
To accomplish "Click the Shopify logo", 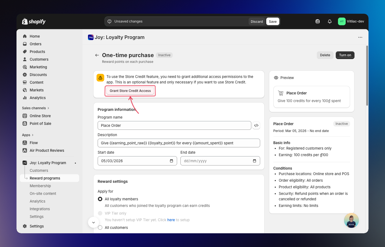I will 34,21.
